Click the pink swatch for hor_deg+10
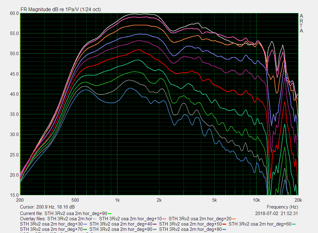This screenshot has height=233, width=318. click(x=164, y=219)
